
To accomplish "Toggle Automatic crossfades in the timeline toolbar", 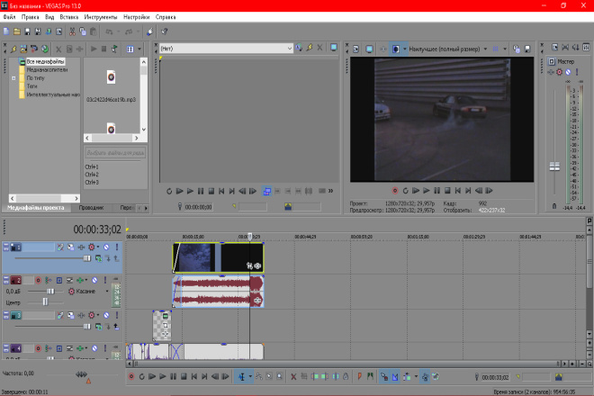I will (395, 376).
